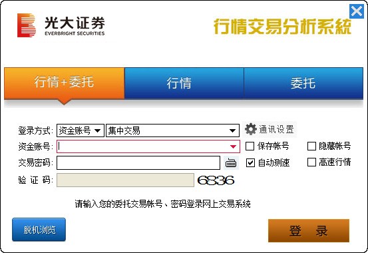Enable the 保存帐号 checkbox
The height and width of the screenshot is (253, 368).
click(250, 146)
